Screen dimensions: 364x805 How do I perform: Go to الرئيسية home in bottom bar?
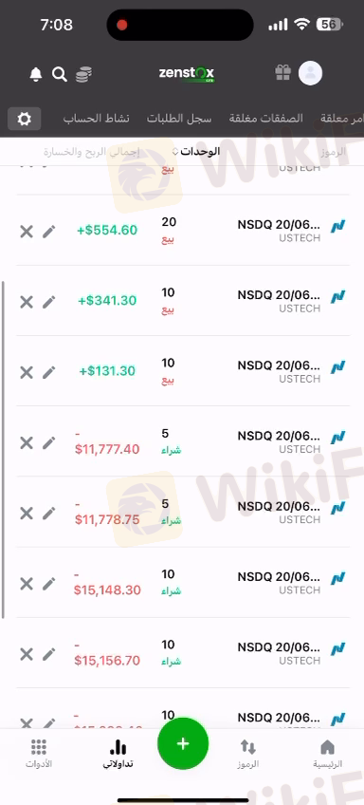[327, 754]
